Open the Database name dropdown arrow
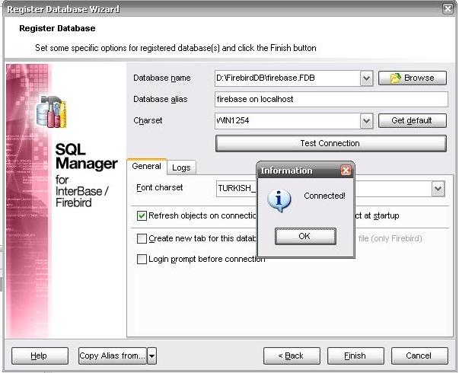Image resolution: width=459 pixels, height=373 pixels. click(x=366, y=78)
